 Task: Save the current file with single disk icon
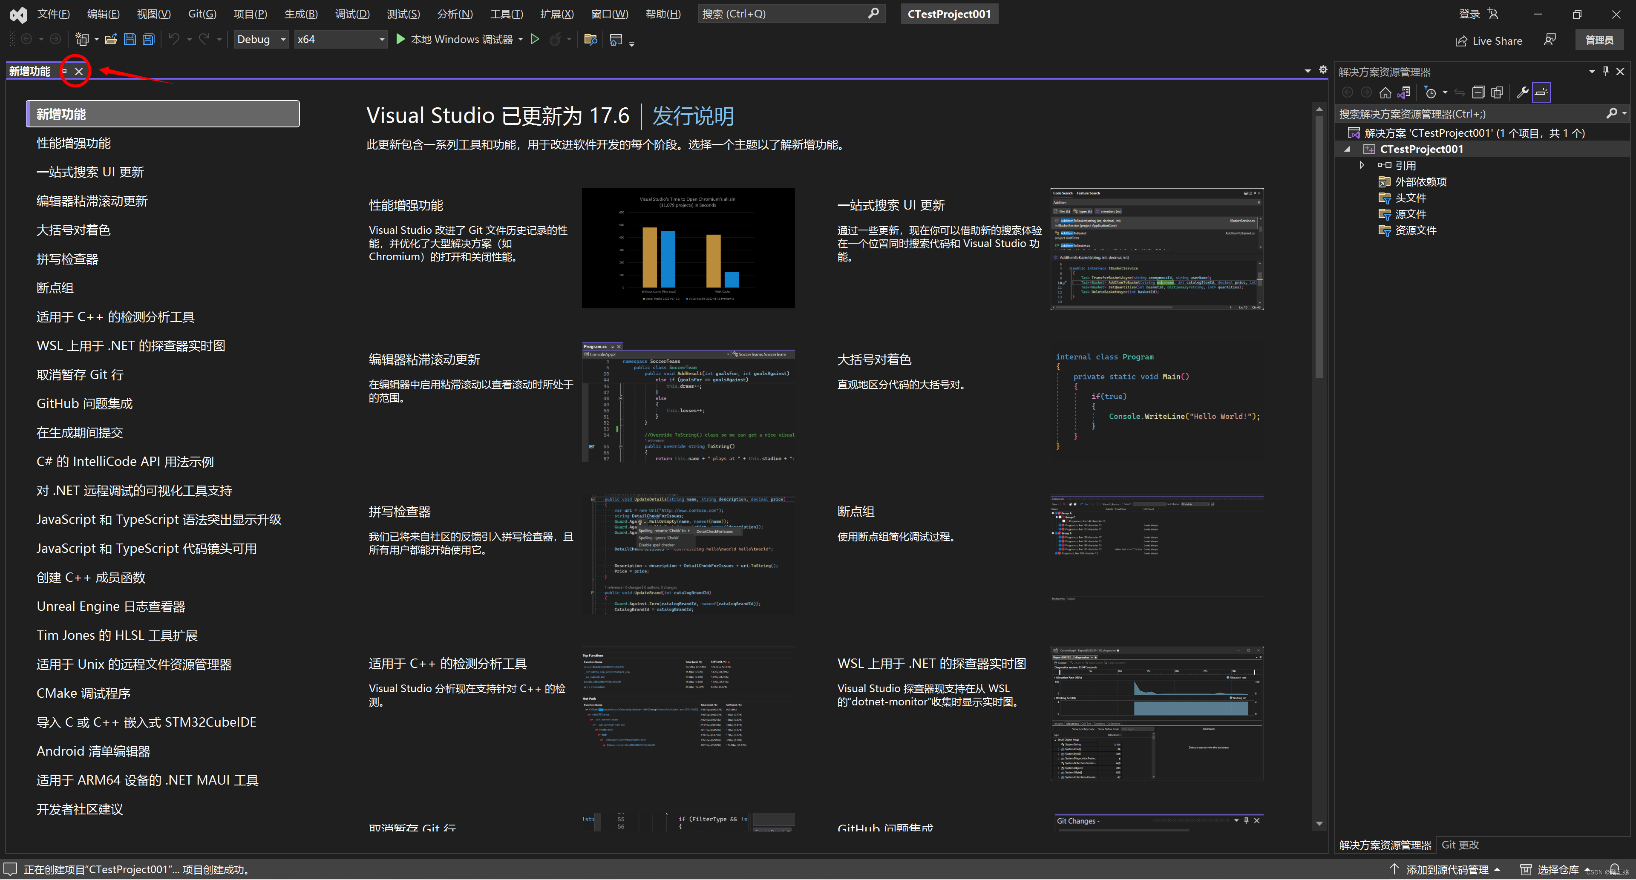[x=130, y=39]
